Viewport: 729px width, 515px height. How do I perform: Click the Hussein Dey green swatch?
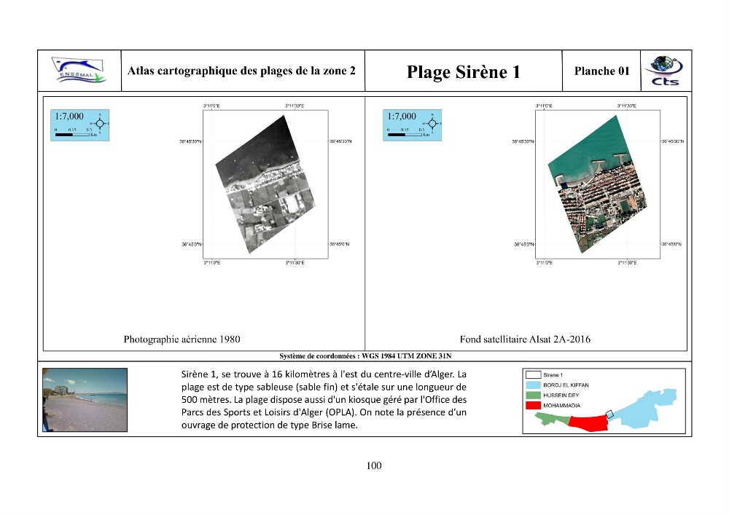coord(534,396)
